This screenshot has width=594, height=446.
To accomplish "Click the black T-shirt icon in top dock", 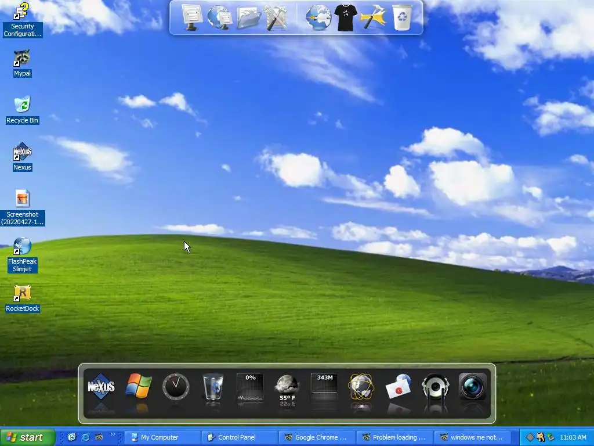I will coord(346,17).
